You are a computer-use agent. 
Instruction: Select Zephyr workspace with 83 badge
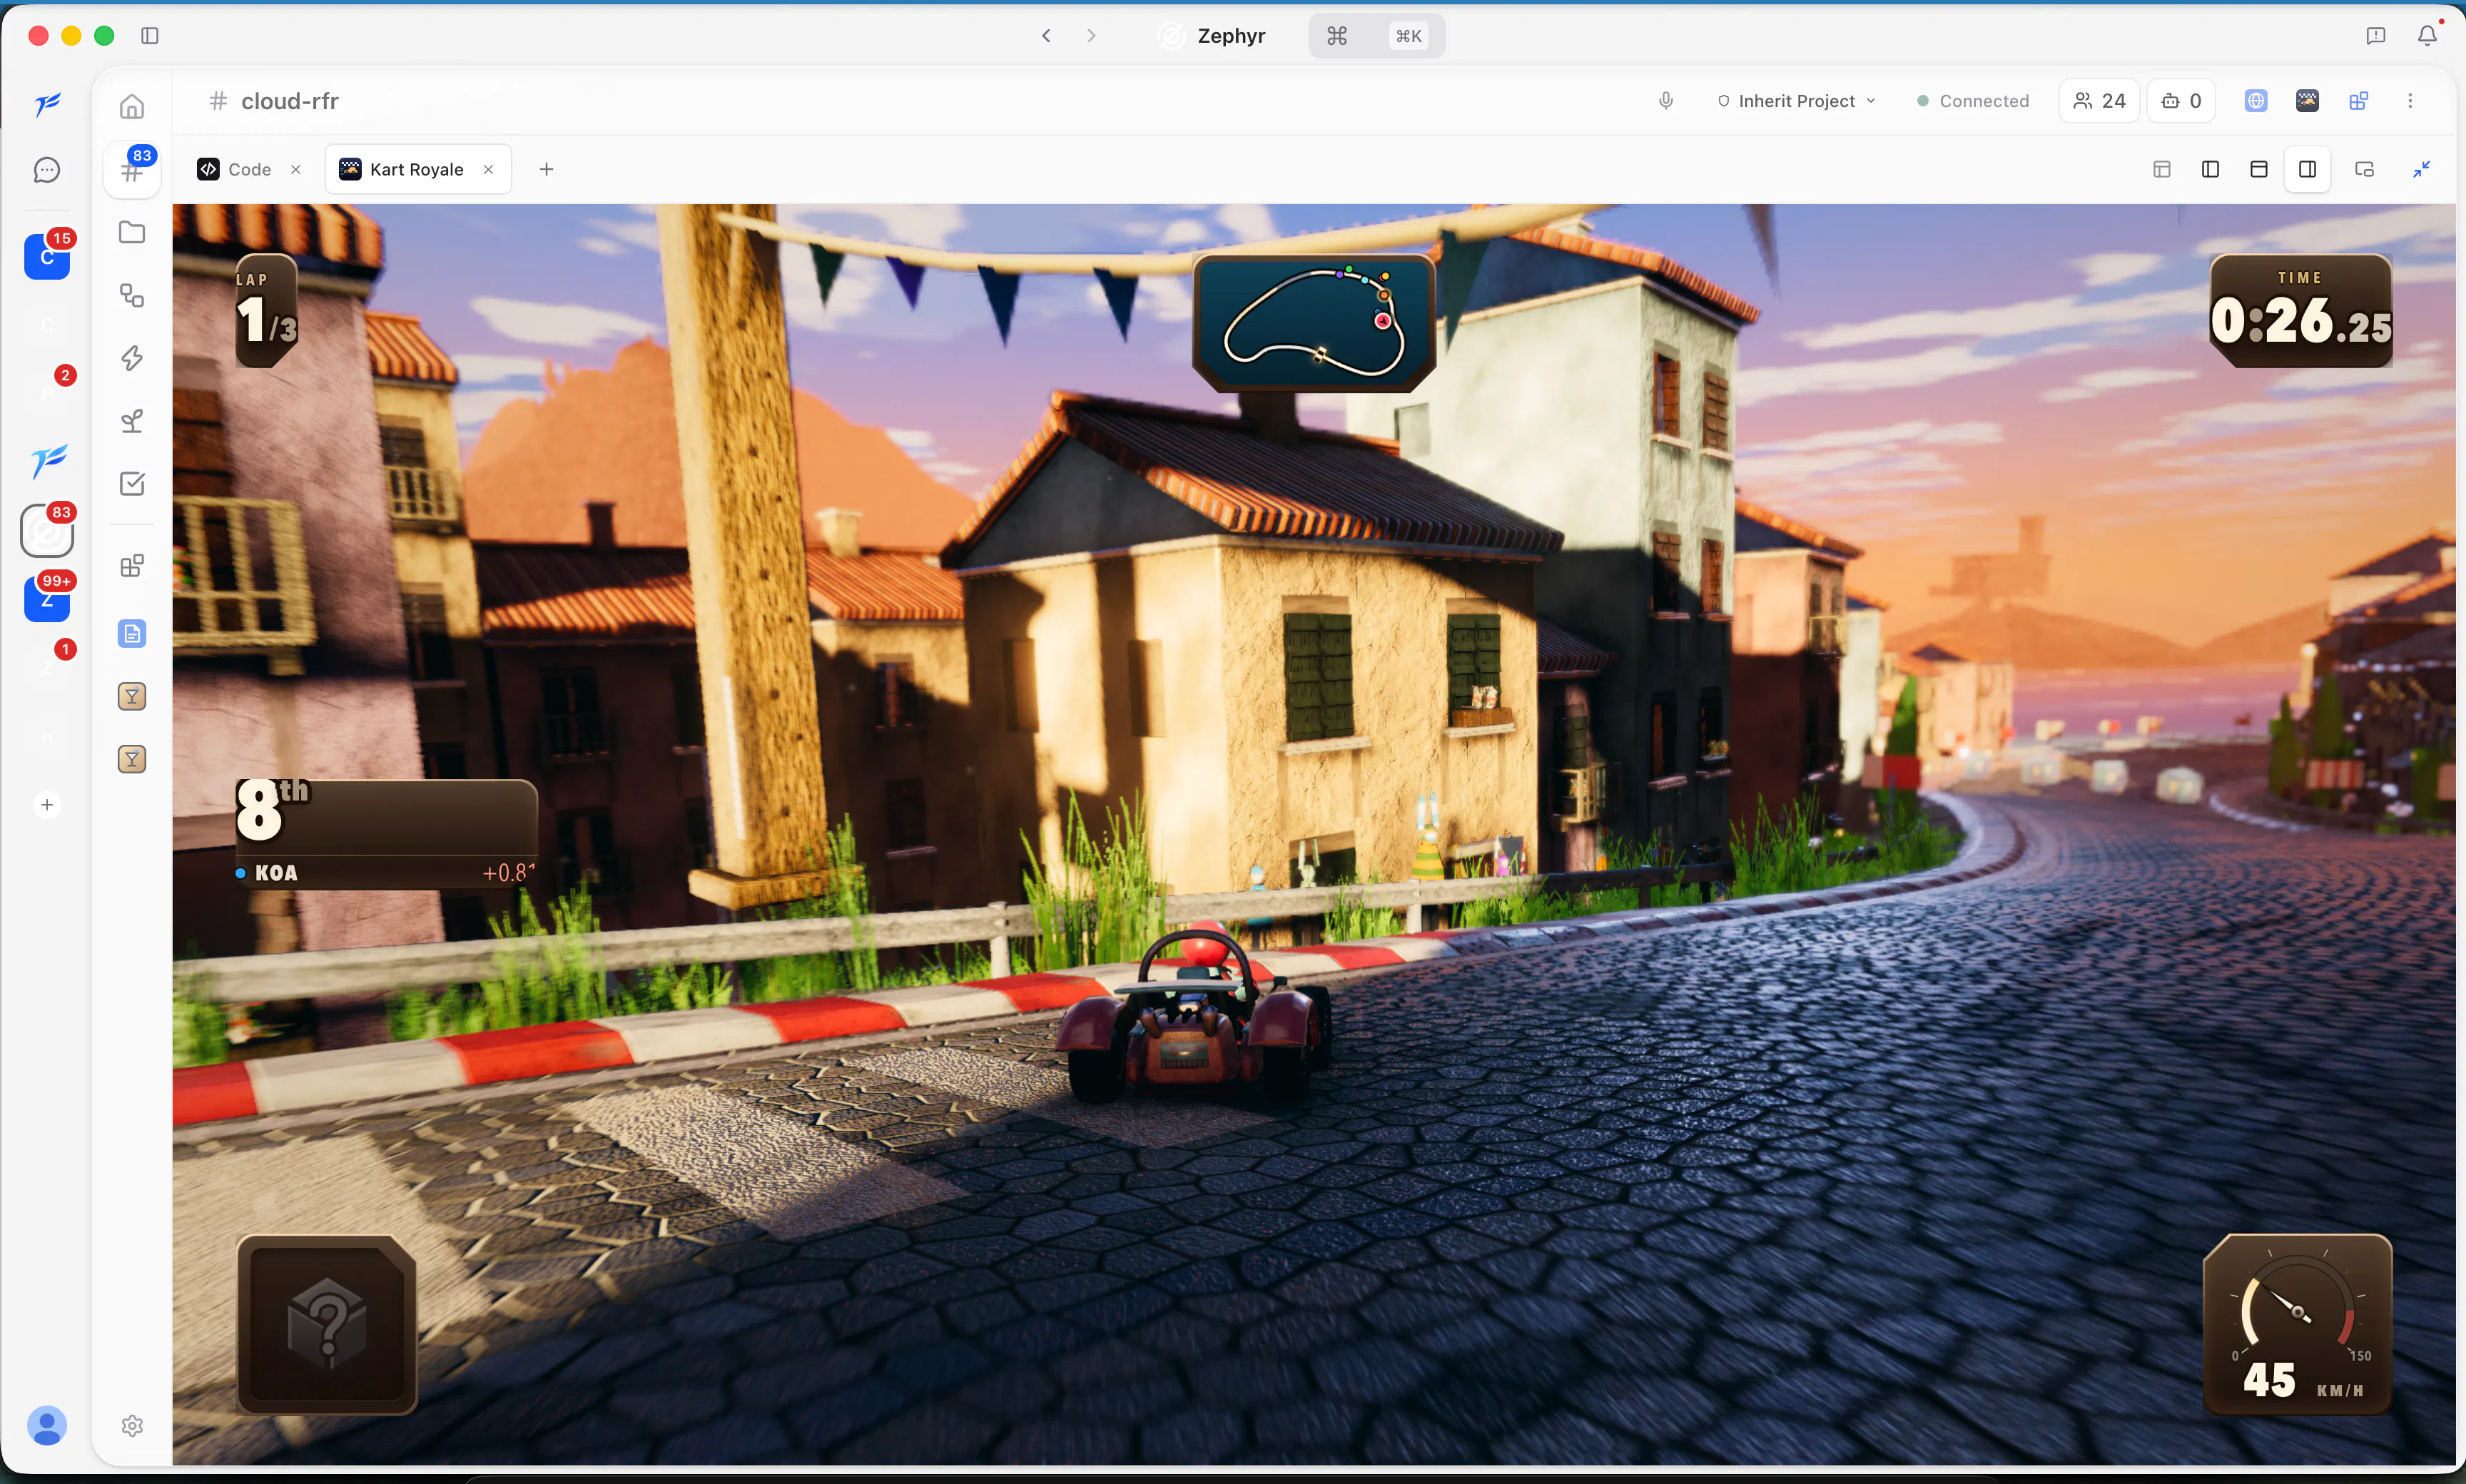(47, 531)
